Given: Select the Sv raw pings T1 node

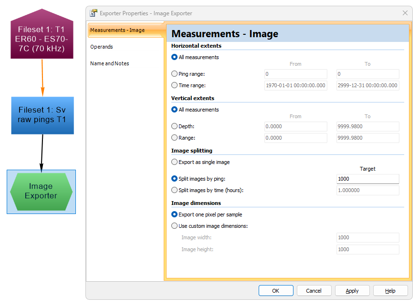Looking at the screenshot, I should 42,115.
